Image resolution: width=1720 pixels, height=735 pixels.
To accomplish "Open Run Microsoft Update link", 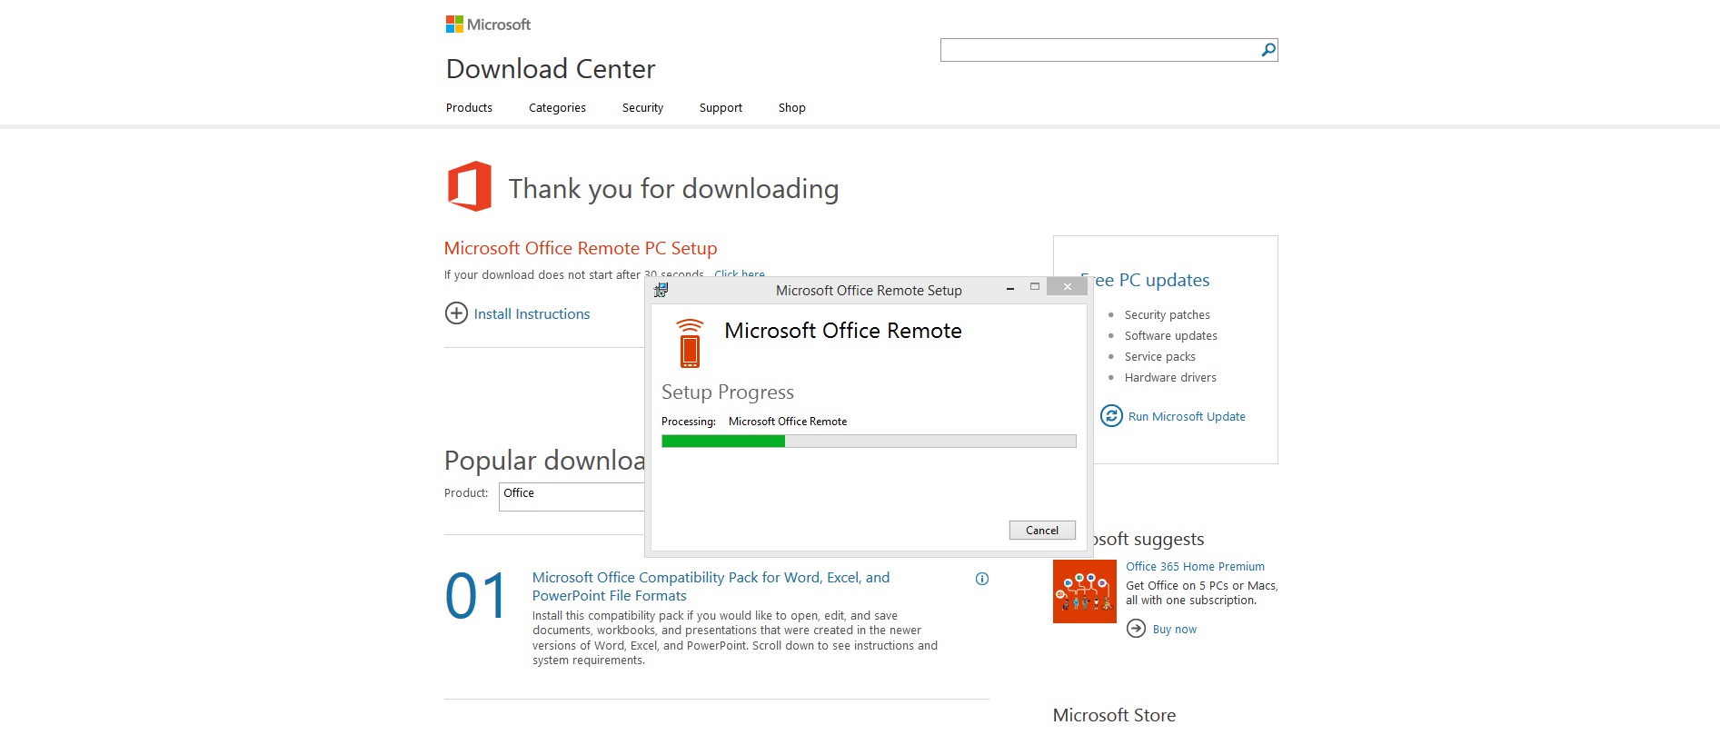I will click(1187, 416).
